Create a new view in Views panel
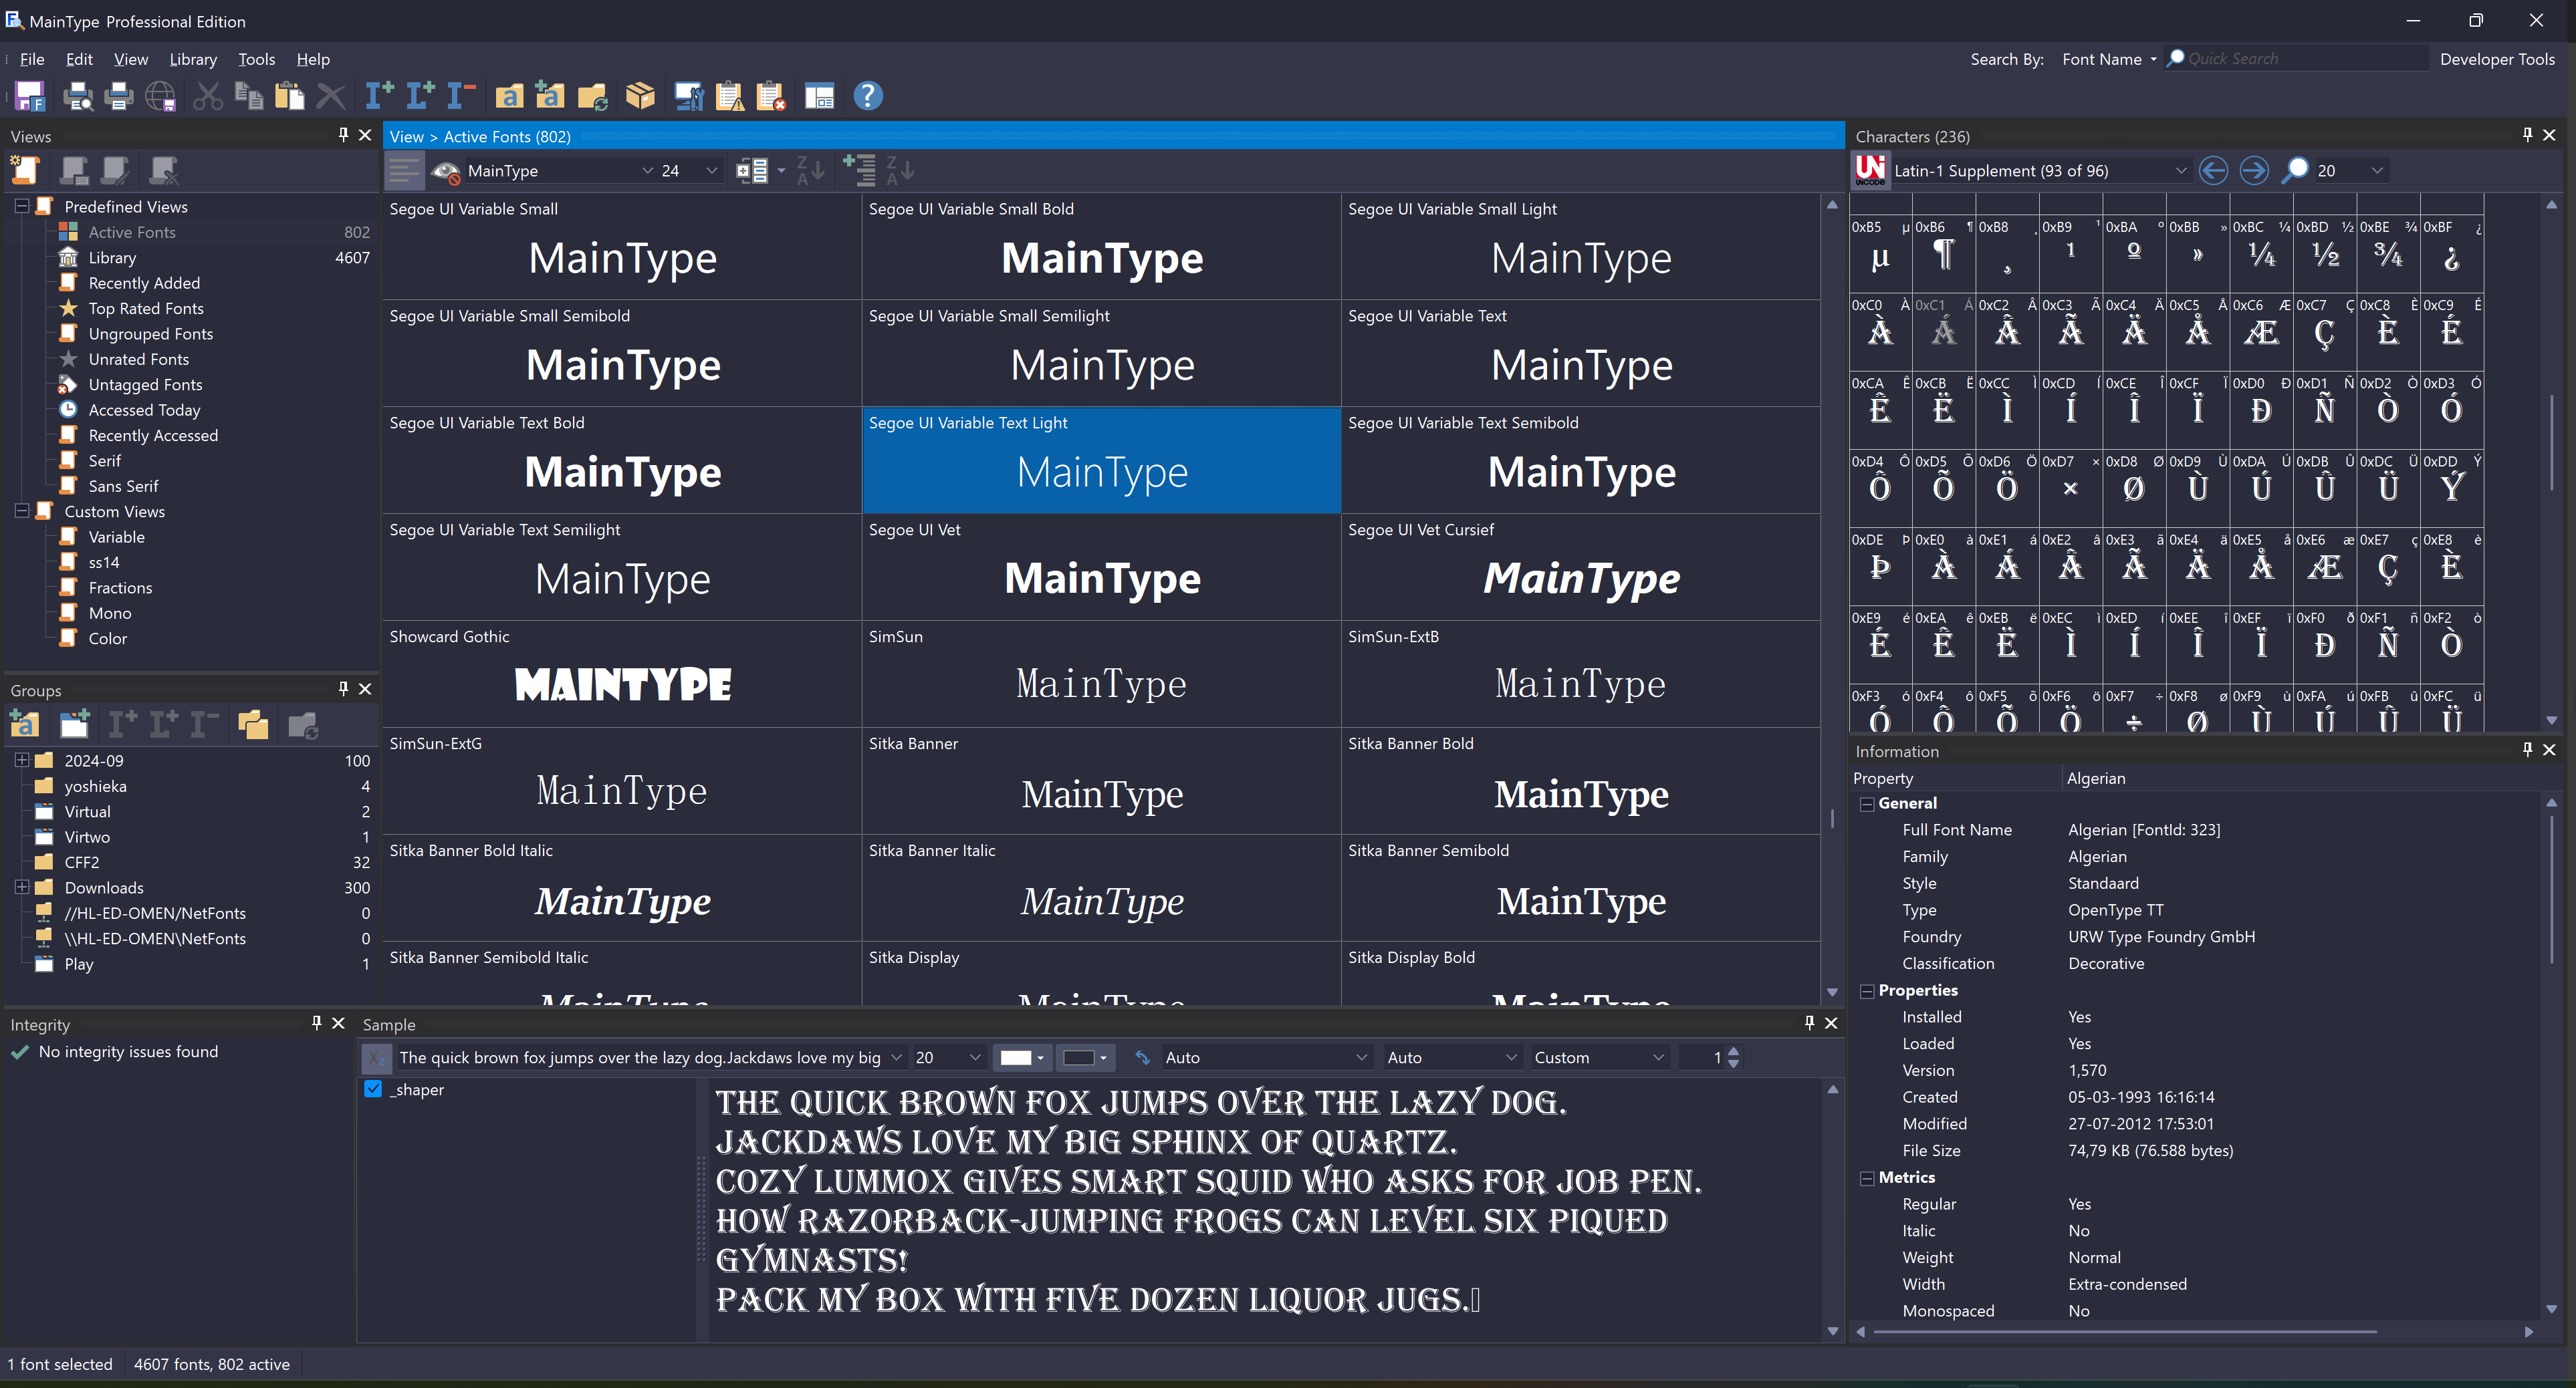Image resolution: width=2576 pixels, height=1388 pixels. point(25,171)
